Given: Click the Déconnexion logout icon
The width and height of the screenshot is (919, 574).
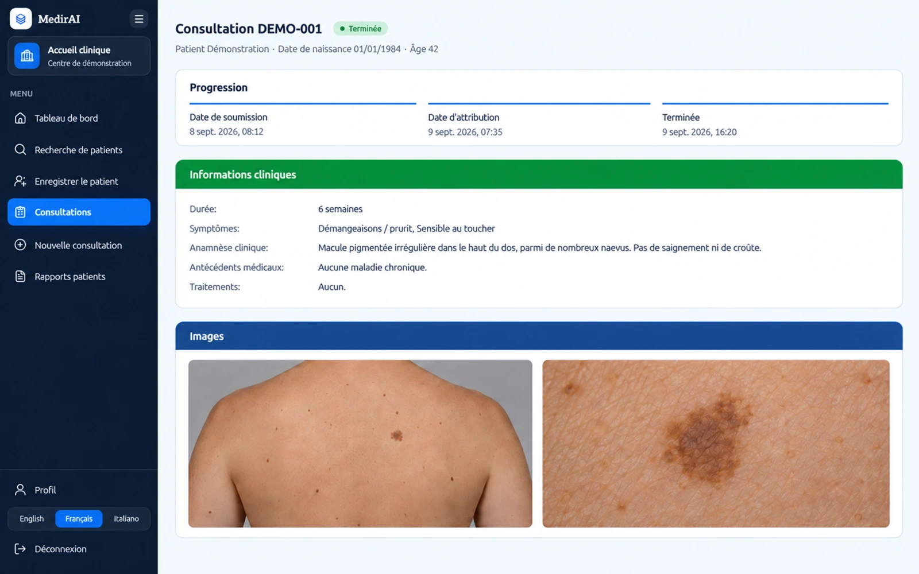Looking at the screenshot, I should pos(20,549).
